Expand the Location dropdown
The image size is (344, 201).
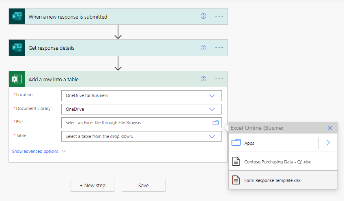point(212,96)
